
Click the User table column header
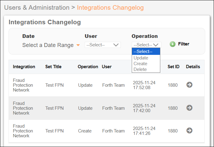coord(107,67)
